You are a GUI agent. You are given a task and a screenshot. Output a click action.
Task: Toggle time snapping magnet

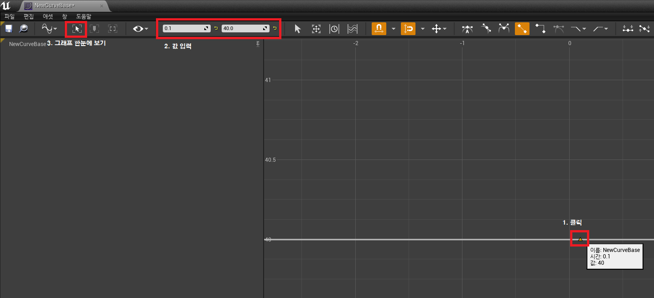379,29
